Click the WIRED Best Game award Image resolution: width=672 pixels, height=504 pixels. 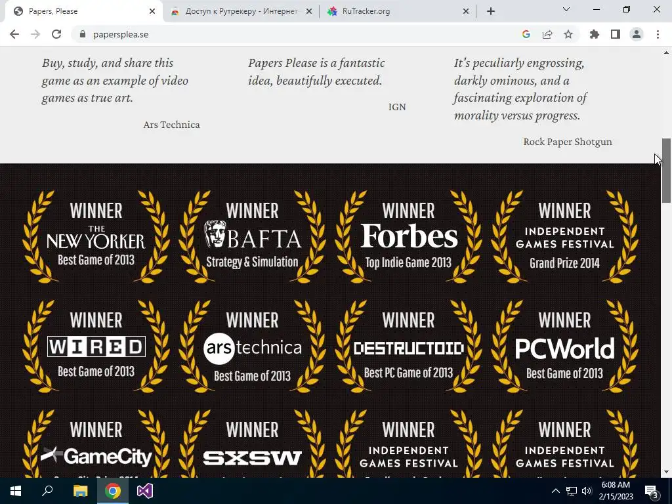click(96, 346)
